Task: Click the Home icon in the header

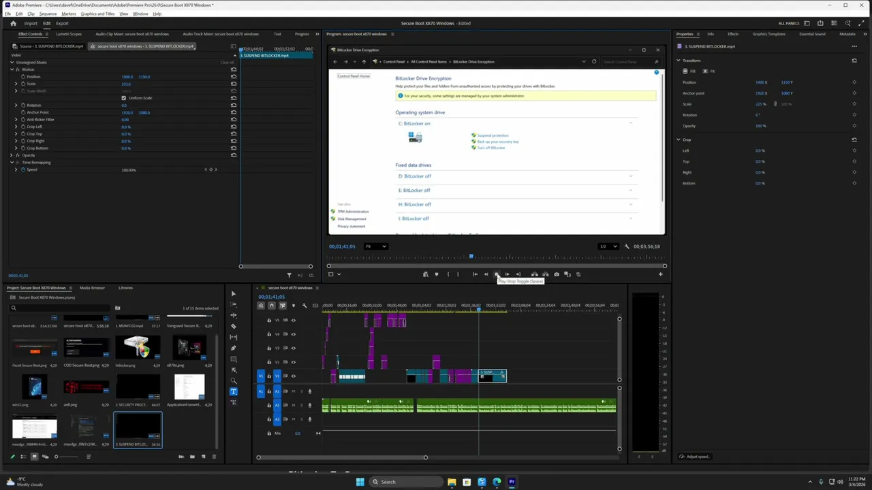Action: click(x=13, y=23)
